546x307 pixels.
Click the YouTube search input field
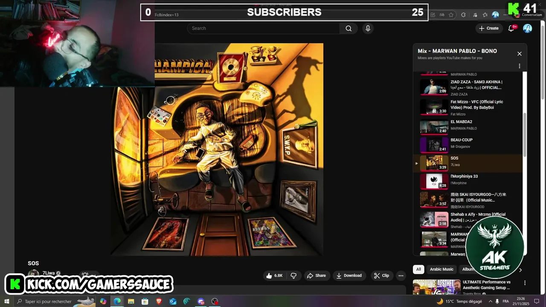pyautogui.click(x=264, y=28)
